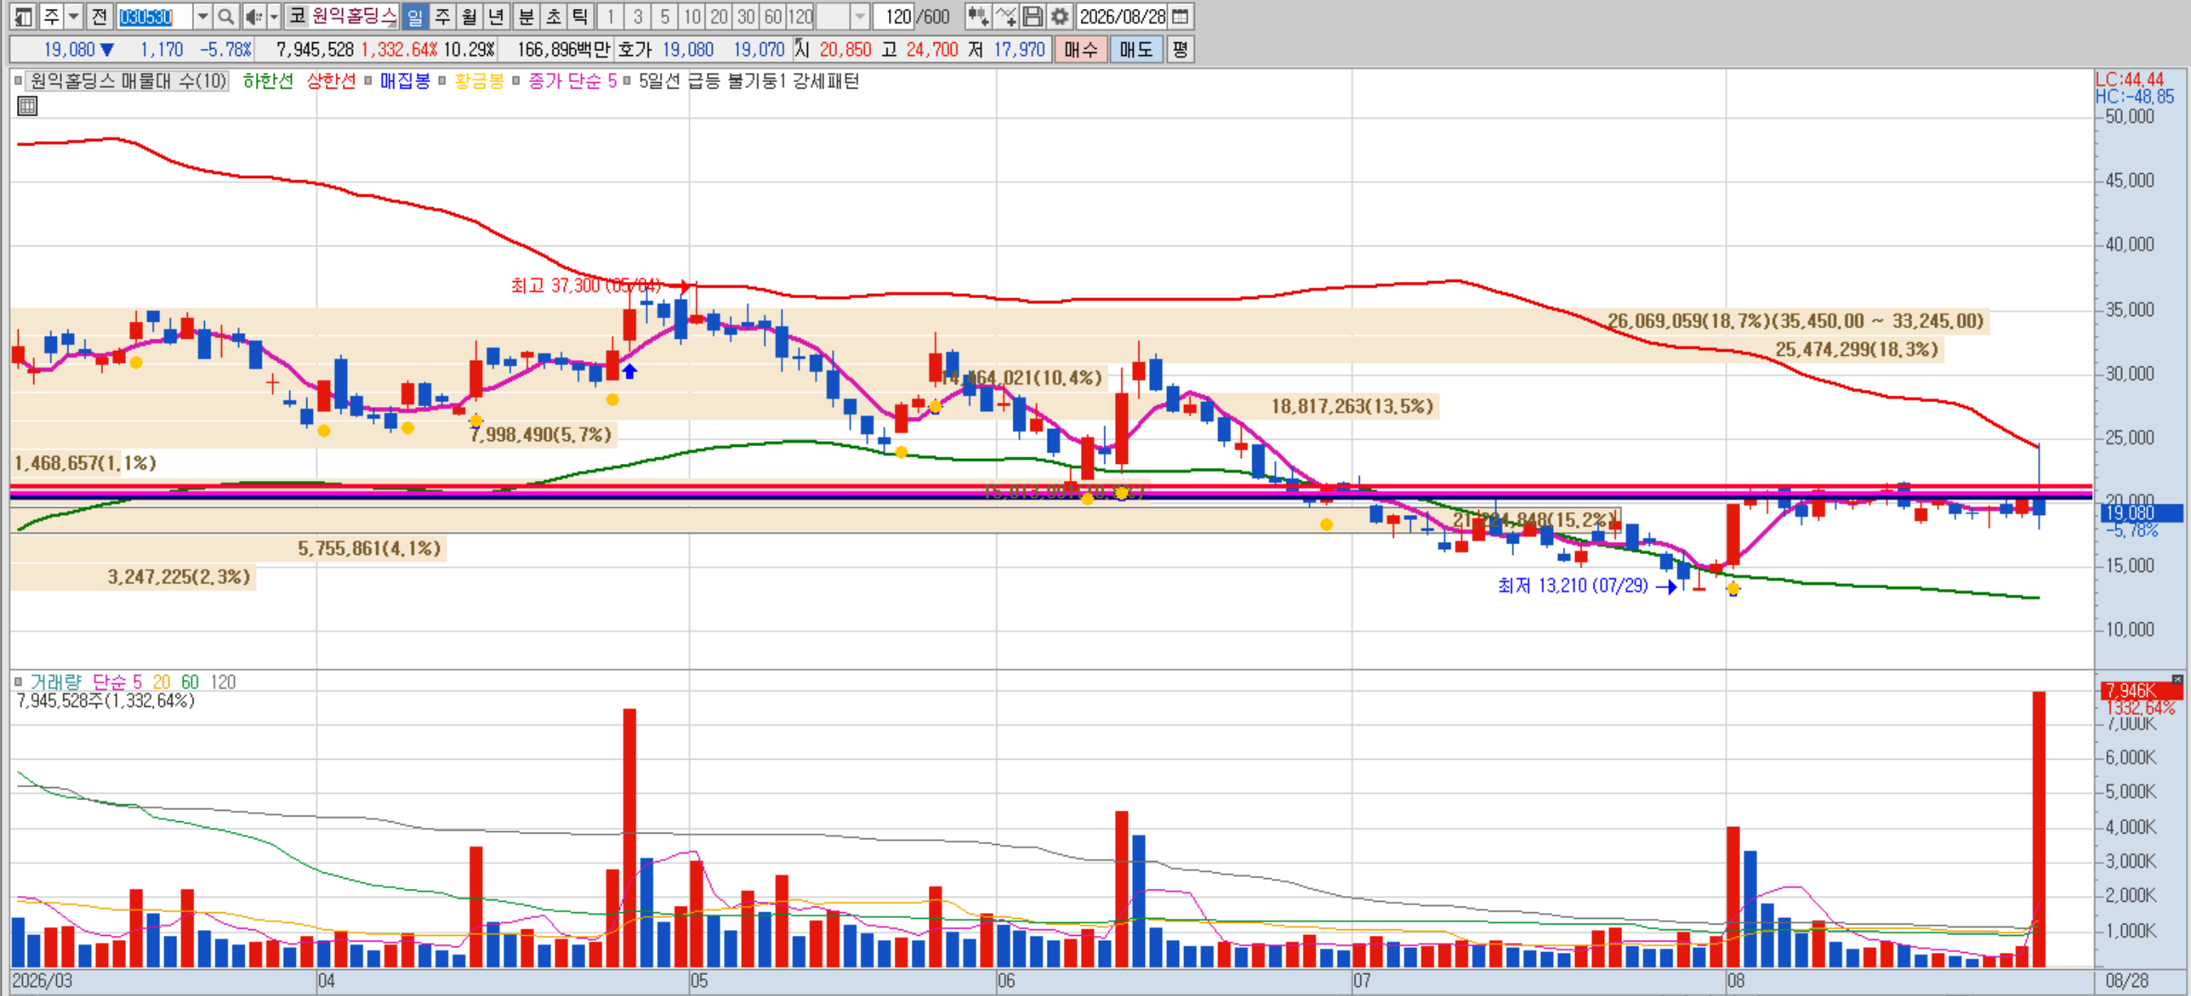The image size is (2191, 996).
Task: Select the 일 daily period tab
Action: tap(415, 16)
